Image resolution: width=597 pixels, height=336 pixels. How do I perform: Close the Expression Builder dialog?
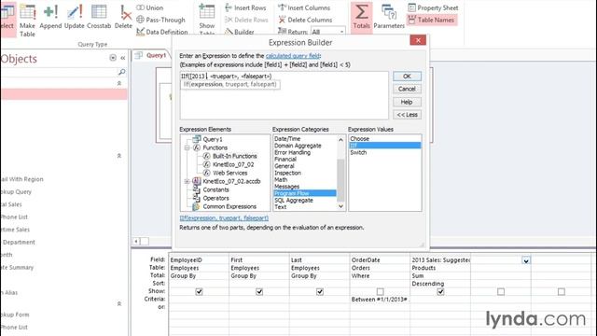pos(418,40)
